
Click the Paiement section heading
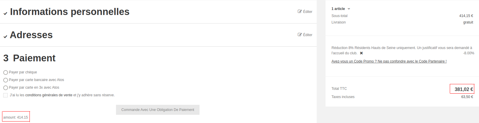(x=34, y=58)
